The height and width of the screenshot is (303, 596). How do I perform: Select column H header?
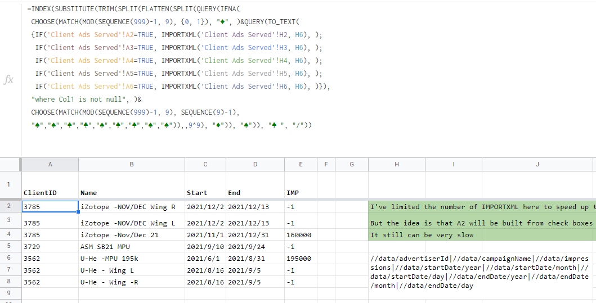(396, 164)
